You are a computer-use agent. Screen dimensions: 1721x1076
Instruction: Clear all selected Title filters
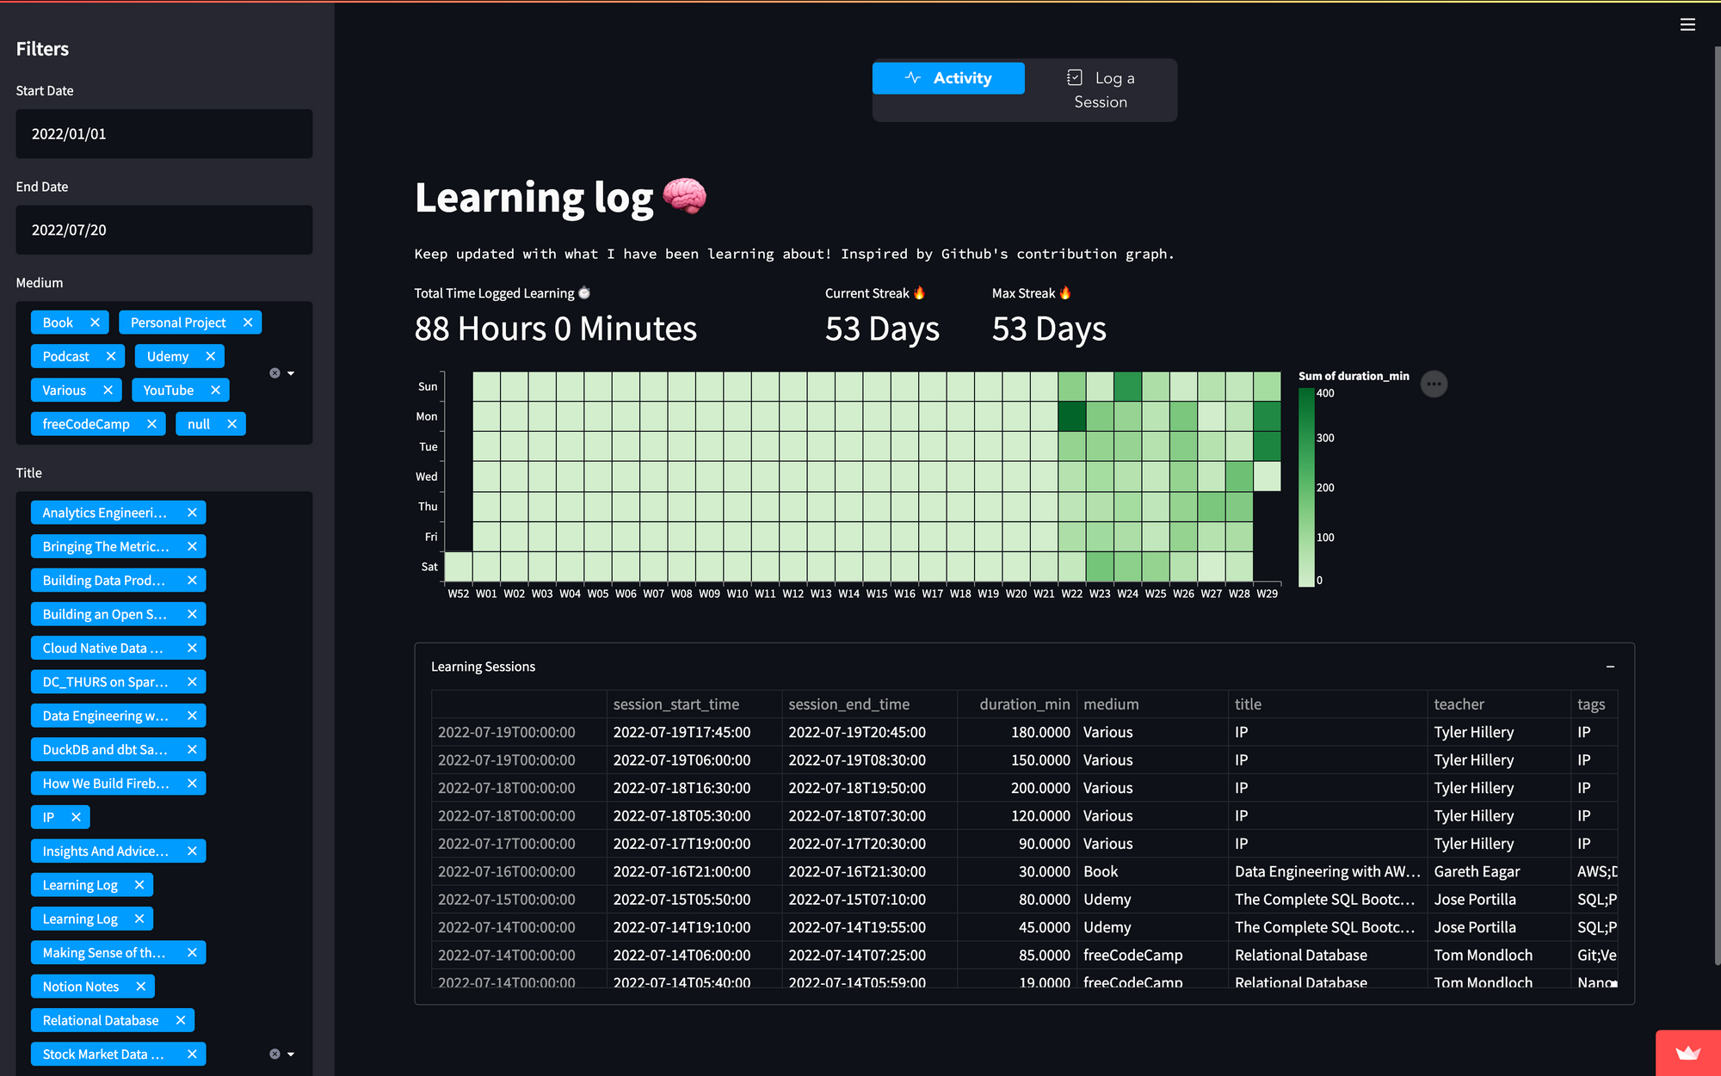pyautogui.click(x=274, y=1054)
